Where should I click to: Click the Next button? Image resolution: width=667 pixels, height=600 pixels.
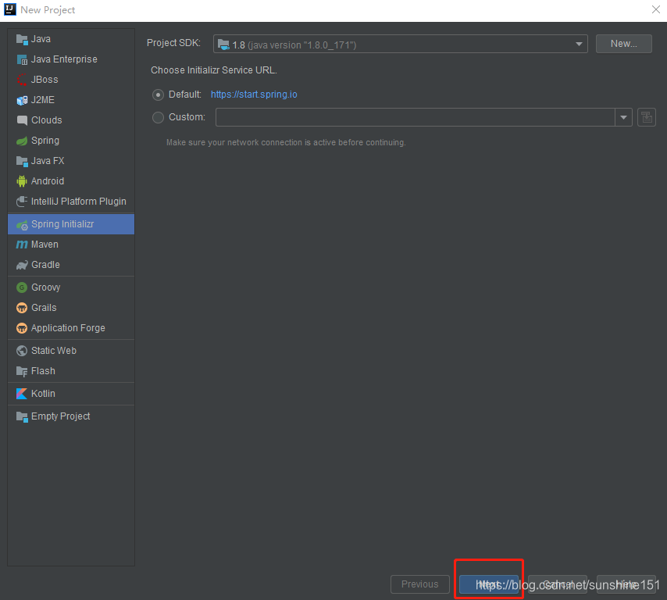click(x=488, y=584)
